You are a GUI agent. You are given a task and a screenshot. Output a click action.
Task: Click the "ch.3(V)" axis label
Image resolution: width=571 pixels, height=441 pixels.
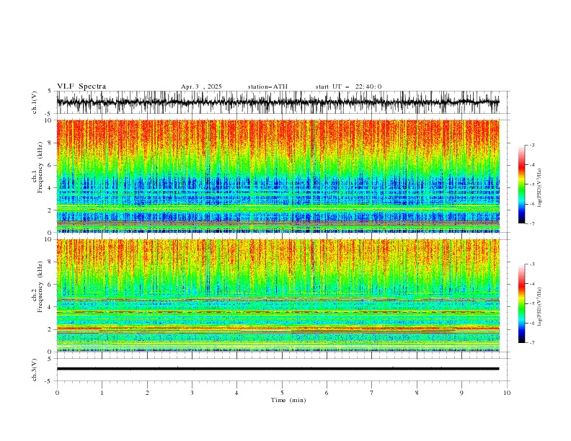[35, 370]
